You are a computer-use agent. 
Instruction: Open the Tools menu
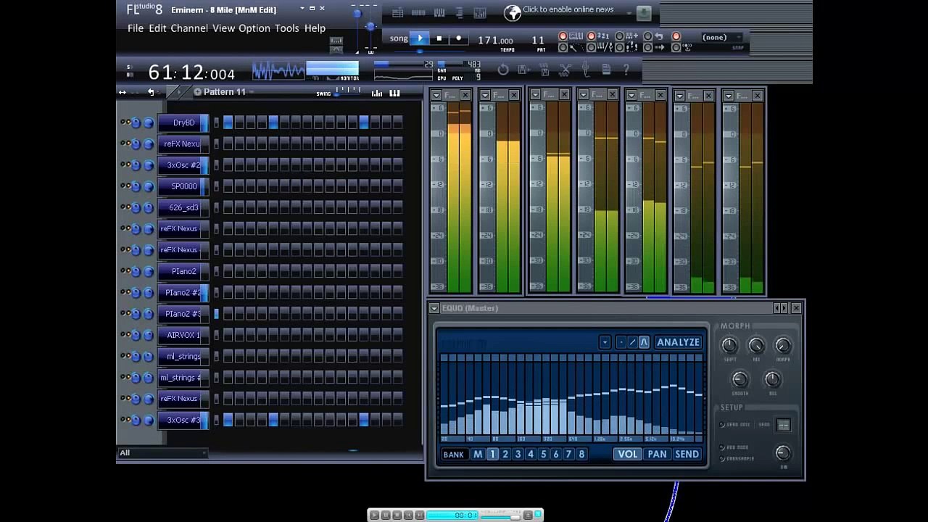(287, 28)
